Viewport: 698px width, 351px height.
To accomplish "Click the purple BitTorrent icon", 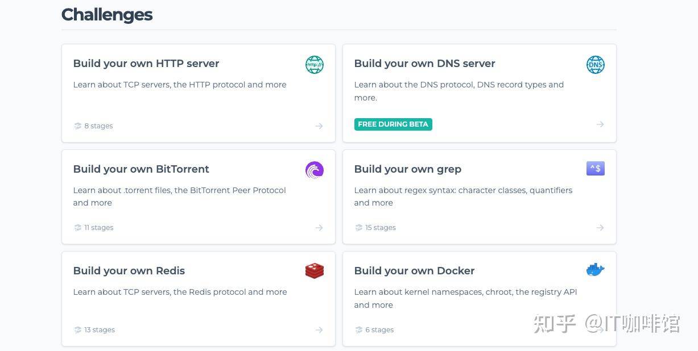I will click(314, 170).
